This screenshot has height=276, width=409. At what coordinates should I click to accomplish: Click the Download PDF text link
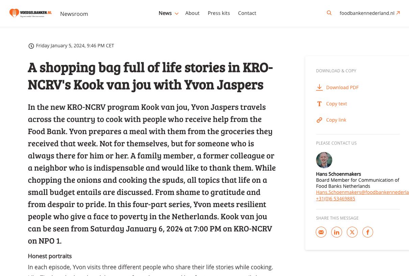click(342, 87)
